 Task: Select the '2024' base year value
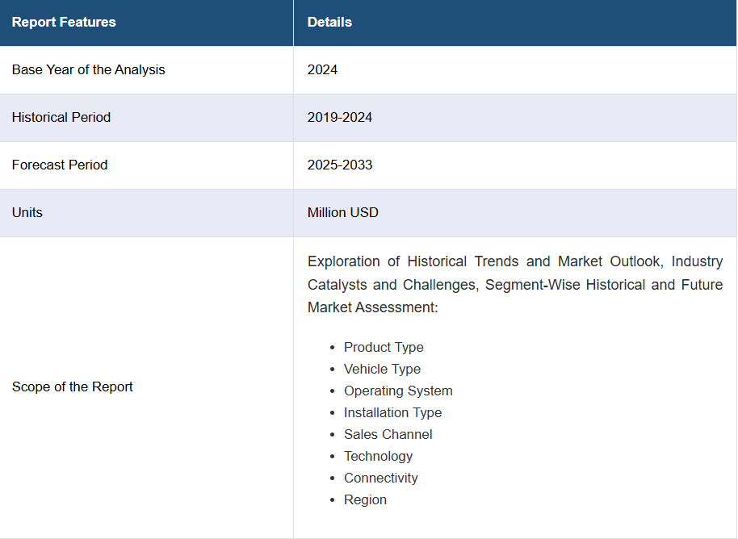[322, 69]
